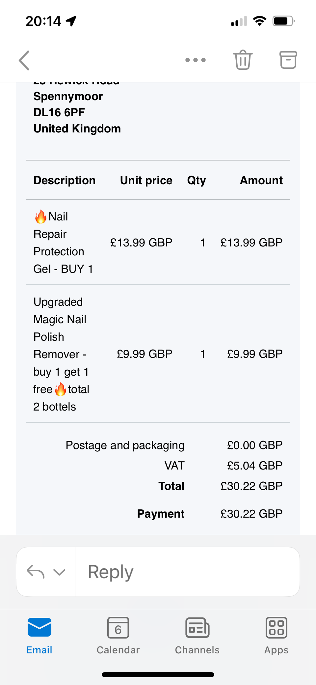The height and width of the screenshot is (685, 316).
Task: Switch to the Email tab
Action: click(39, 636)
